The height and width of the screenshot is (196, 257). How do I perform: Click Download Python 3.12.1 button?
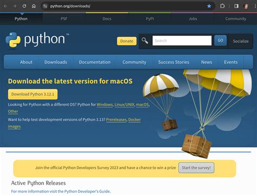click(33, 94)
